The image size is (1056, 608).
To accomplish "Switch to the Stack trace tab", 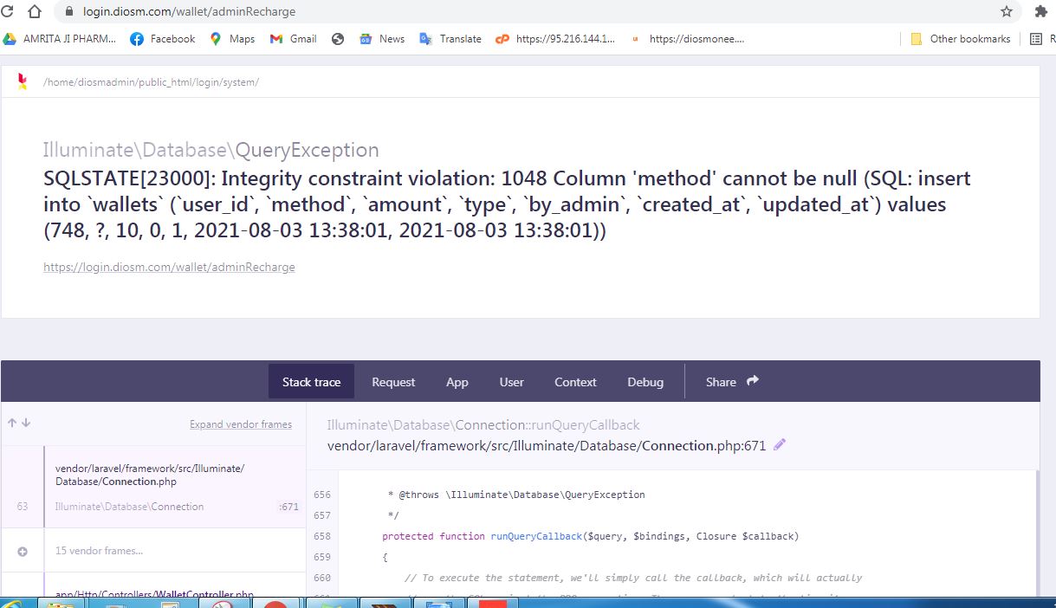I will [x=311, y=382].
